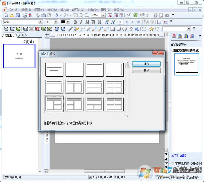This screenshot has height=182, width=204.
Task: Click the 从文件加载 link
Action: (x=180, y=155)
